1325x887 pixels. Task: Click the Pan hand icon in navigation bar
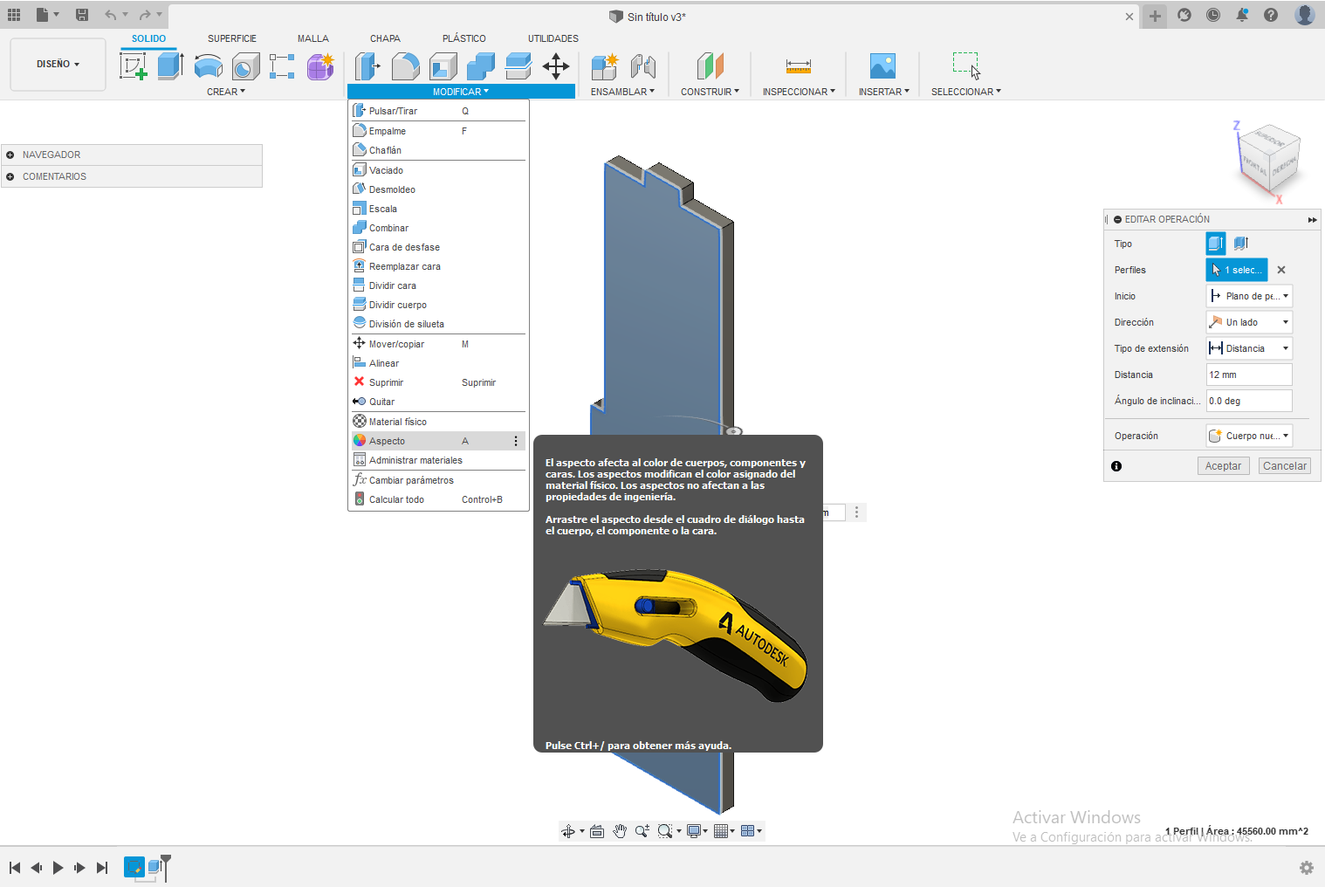click(620, 831)
